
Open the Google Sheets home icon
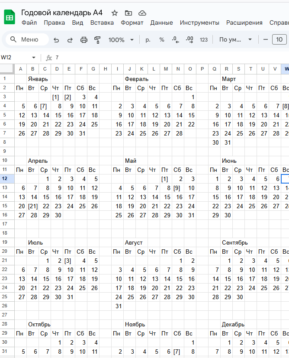click(x=10, y=17)
